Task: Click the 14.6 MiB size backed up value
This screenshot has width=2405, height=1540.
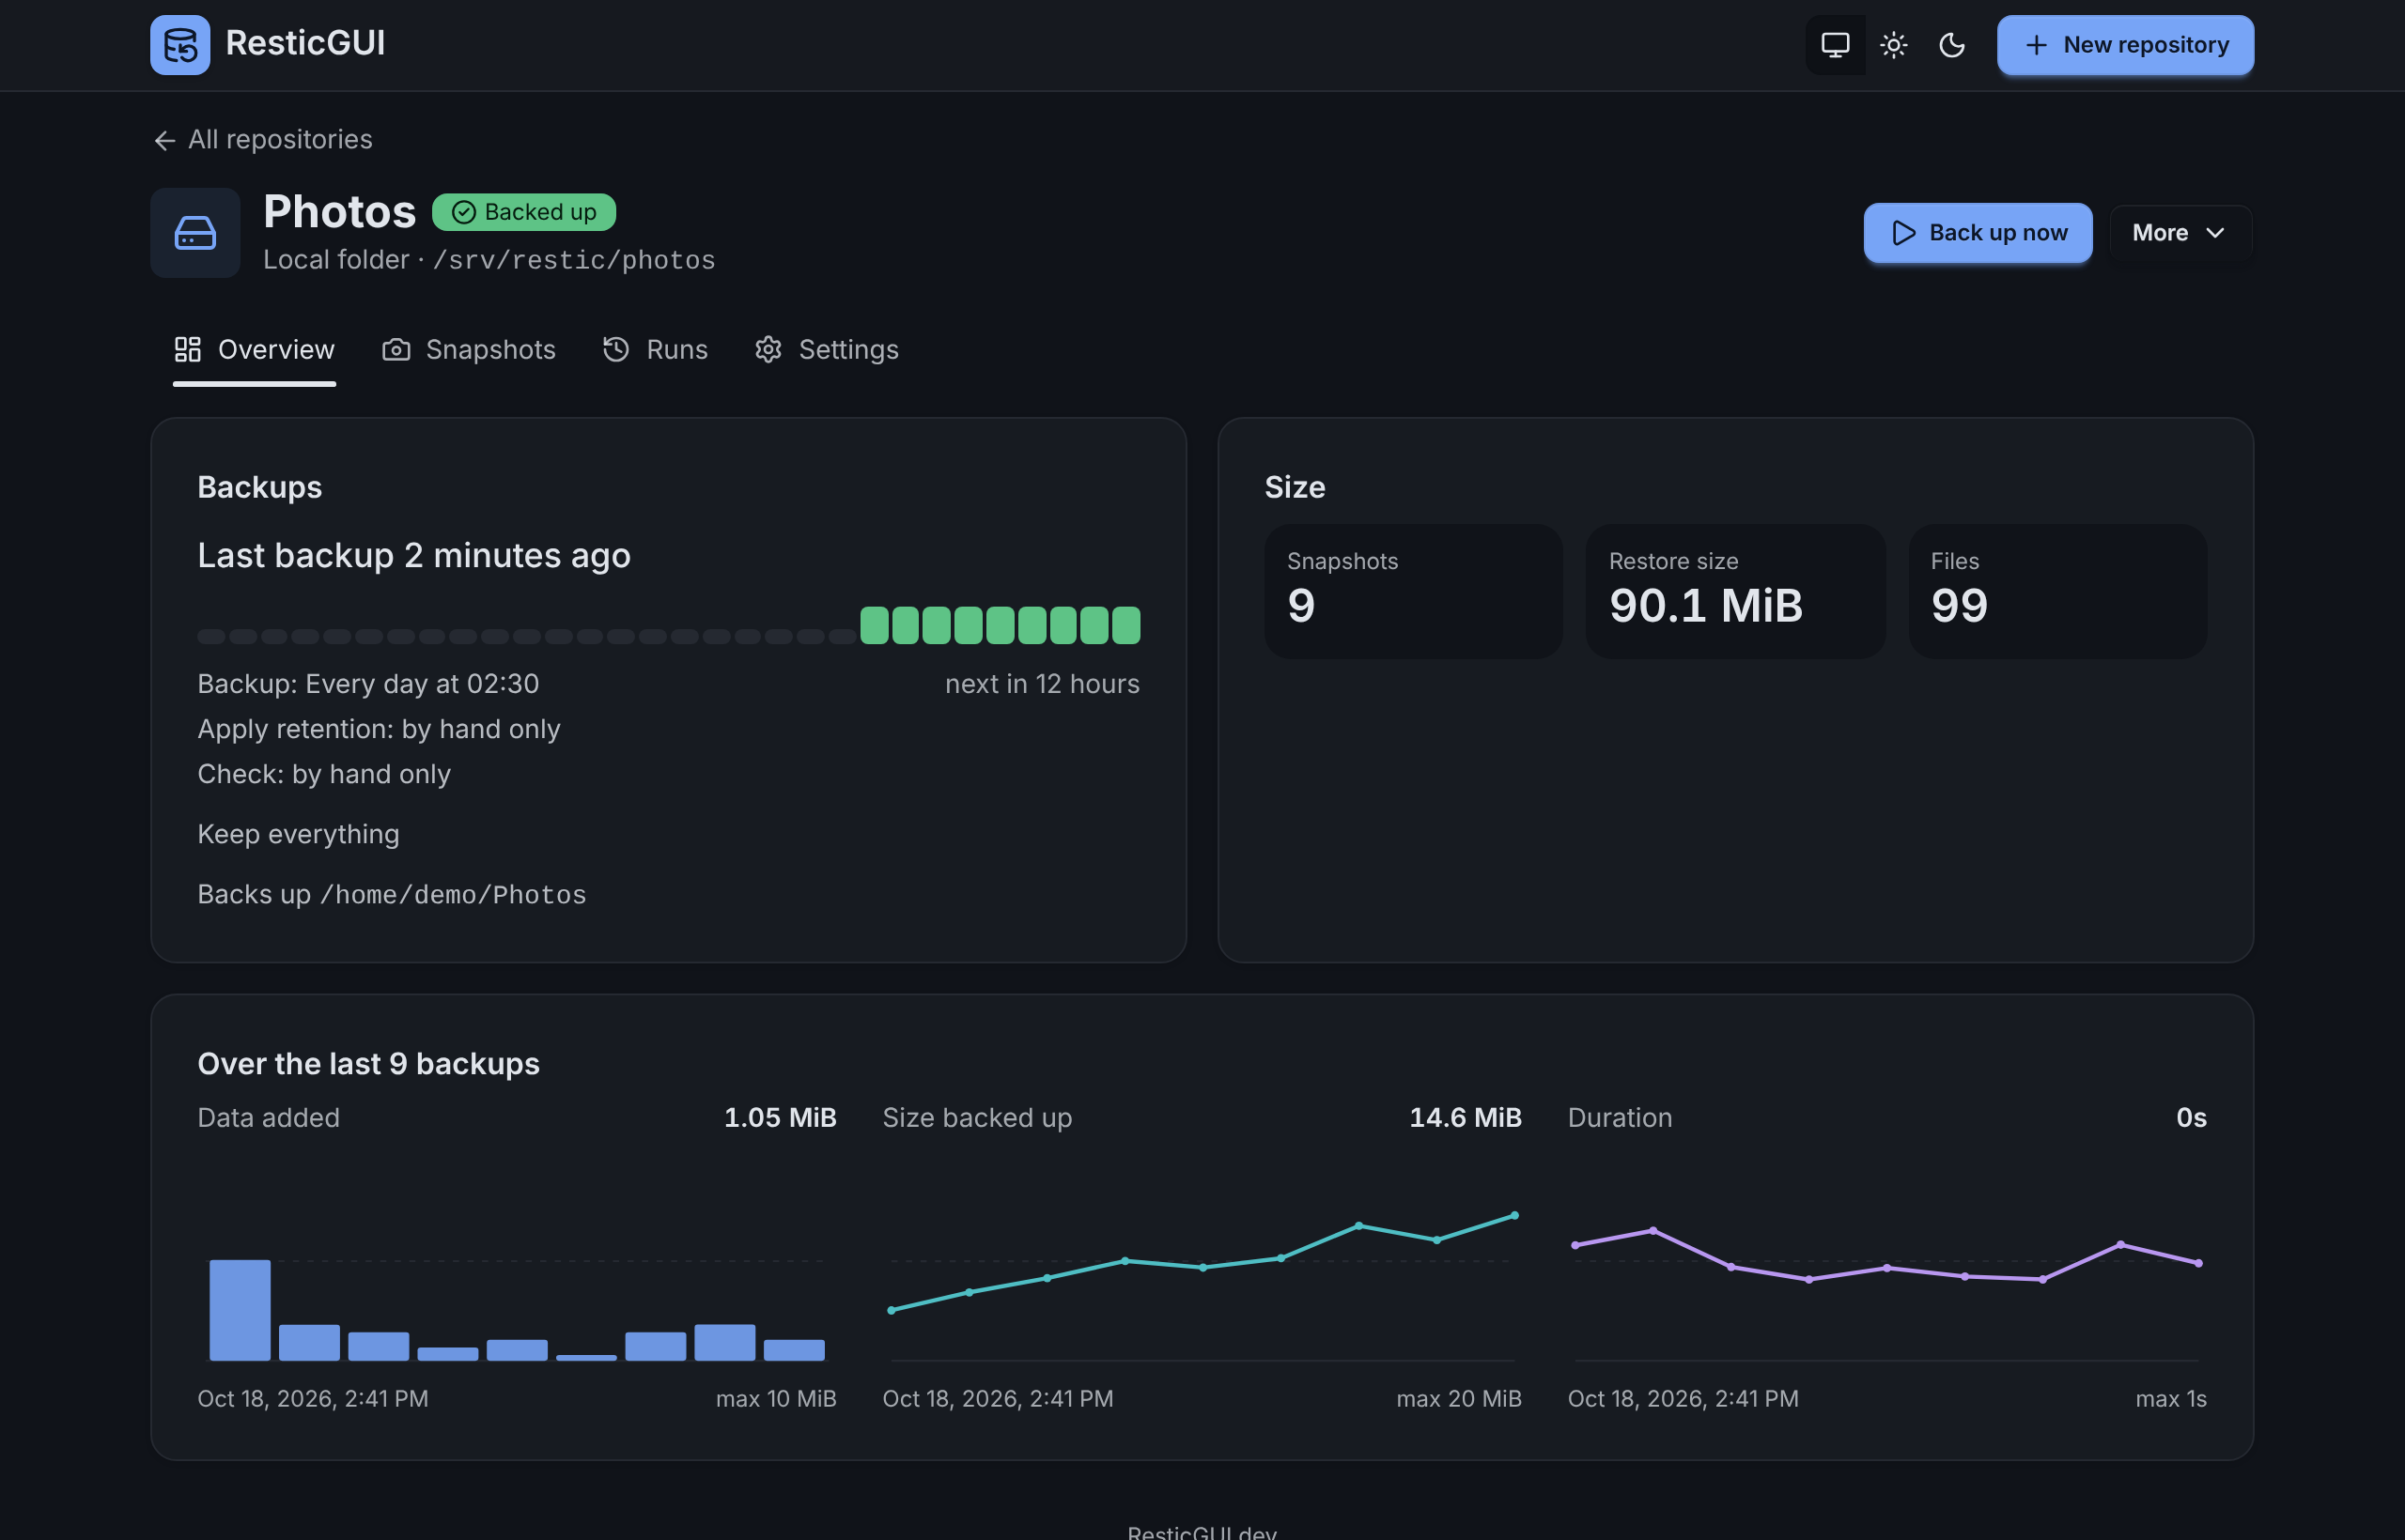Action: (1466, 1118)
